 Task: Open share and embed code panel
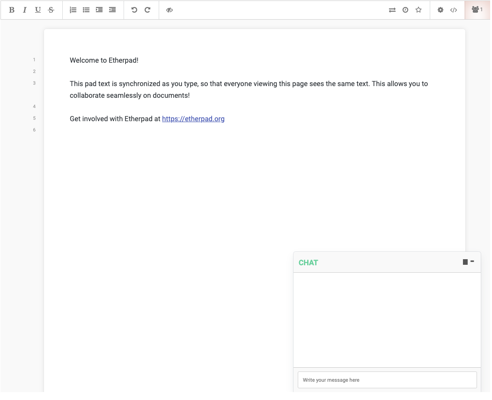click(x=454, y=10)
